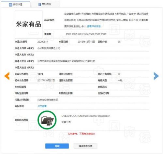Select the red 仅供参考 disclaimer text
Screen dimensions: 163x154
click(x=81, y=134)
